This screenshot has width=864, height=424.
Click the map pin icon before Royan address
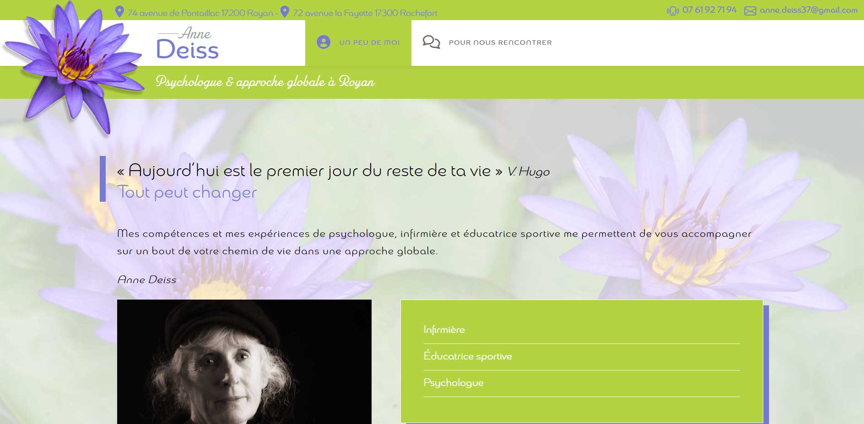pyautogui.click(x=119, y=11)
